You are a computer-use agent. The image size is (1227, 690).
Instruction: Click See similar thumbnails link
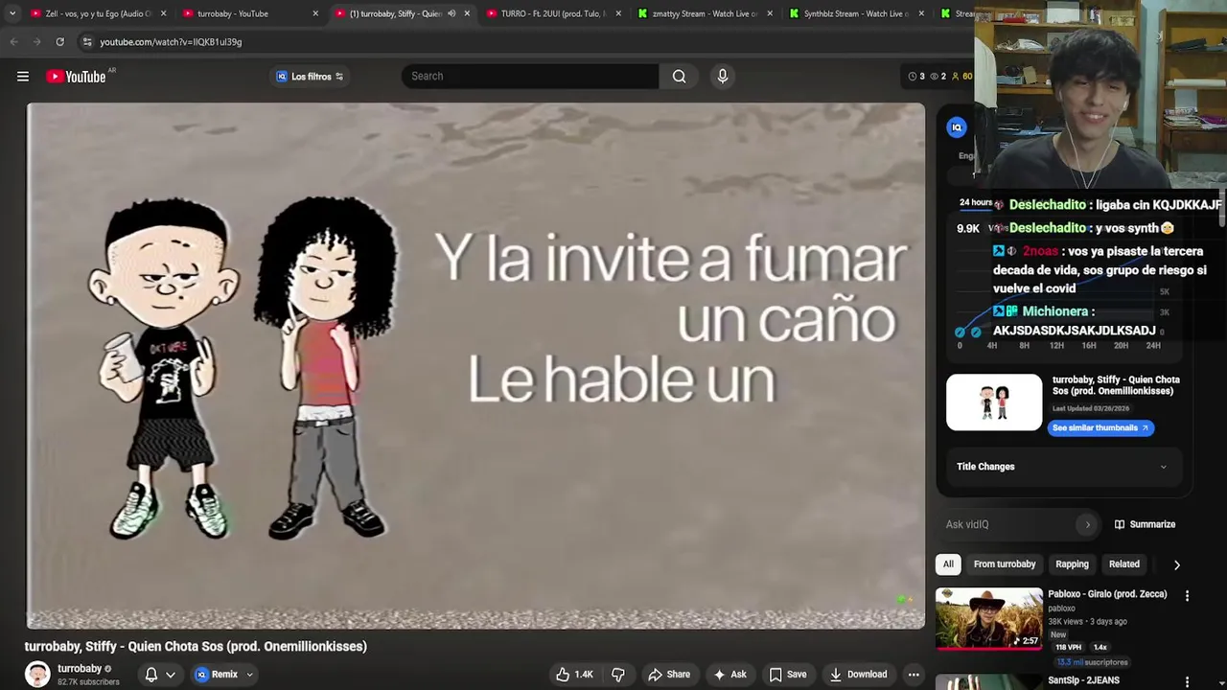1100,428
